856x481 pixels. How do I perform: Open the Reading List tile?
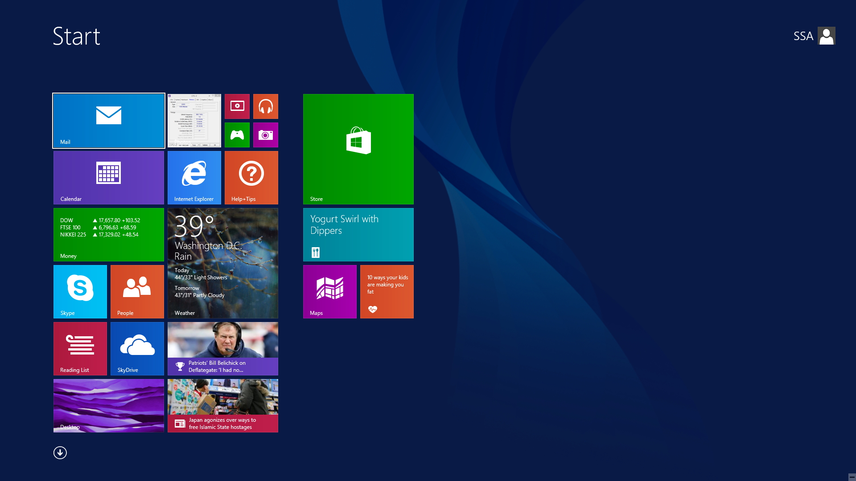coord(80,349)
